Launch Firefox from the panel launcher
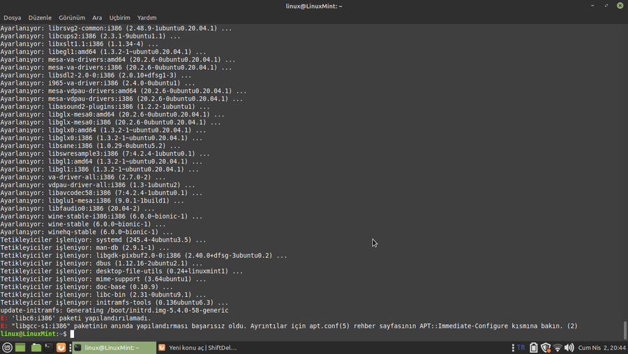The image size is (628, 354). tap(61, 348)
